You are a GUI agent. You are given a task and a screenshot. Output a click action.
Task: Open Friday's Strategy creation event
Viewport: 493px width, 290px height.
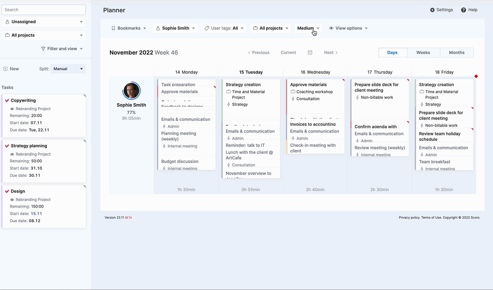coord(445,93)
